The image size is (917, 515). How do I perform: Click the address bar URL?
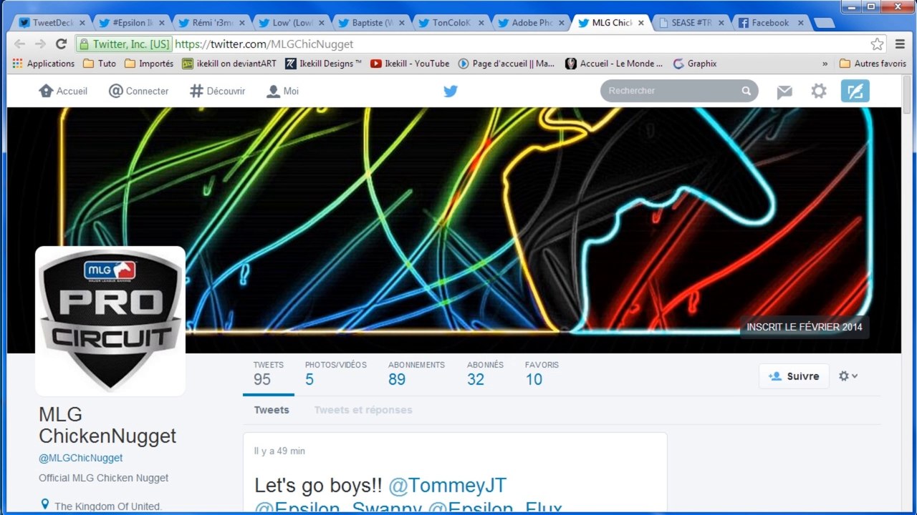tap(264, 44)
